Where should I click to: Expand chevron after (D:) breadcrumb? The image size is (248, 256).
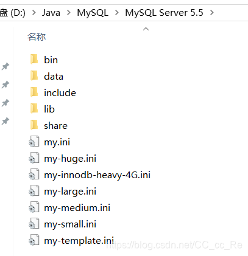click(x=34, y=13)
